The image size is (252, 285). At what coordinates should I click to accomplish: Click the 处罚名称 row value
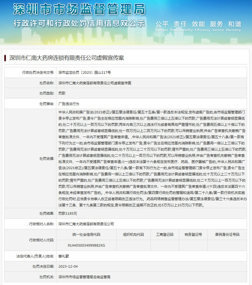(95, 83)
